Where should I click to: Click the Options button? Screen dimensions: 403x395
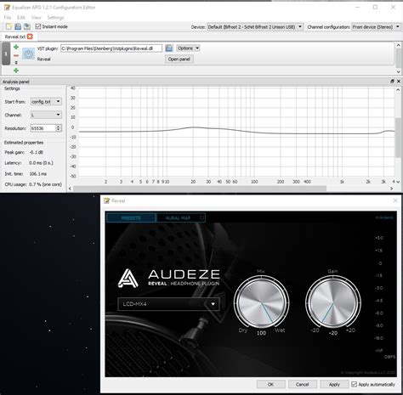185,48
